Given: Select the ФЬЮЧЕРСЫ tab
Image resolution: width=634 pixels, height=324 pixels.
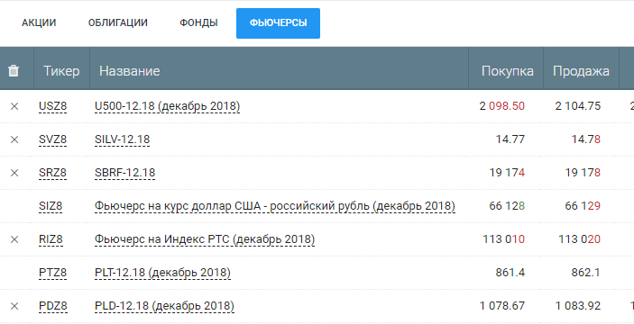Looking at the screenshot, I should tap(278, 23).
